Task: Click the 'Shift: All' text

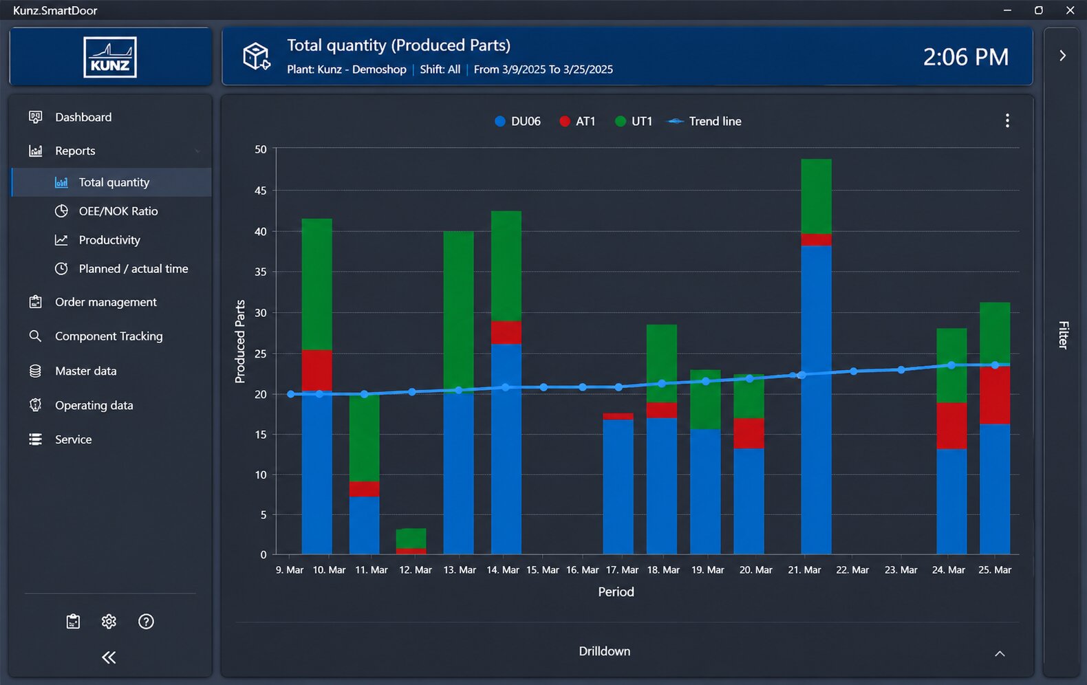Action: pos(440,69)
